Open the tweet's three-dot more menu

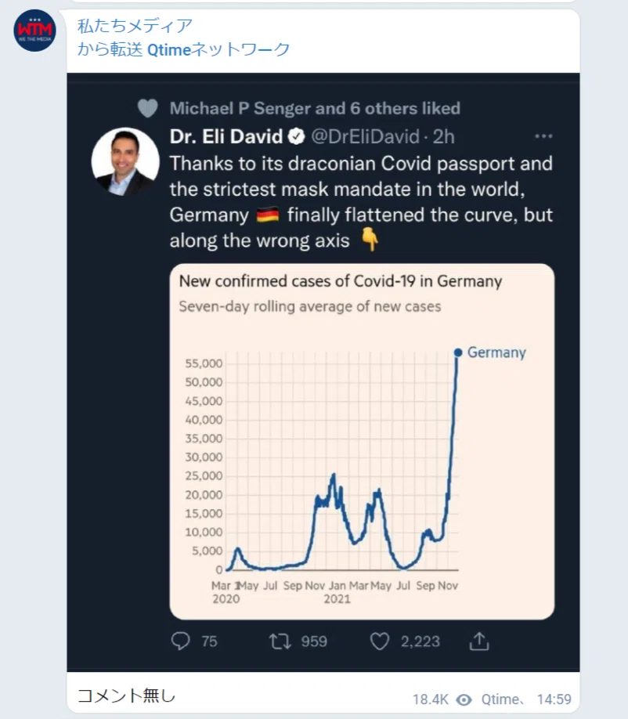[543, 136]
